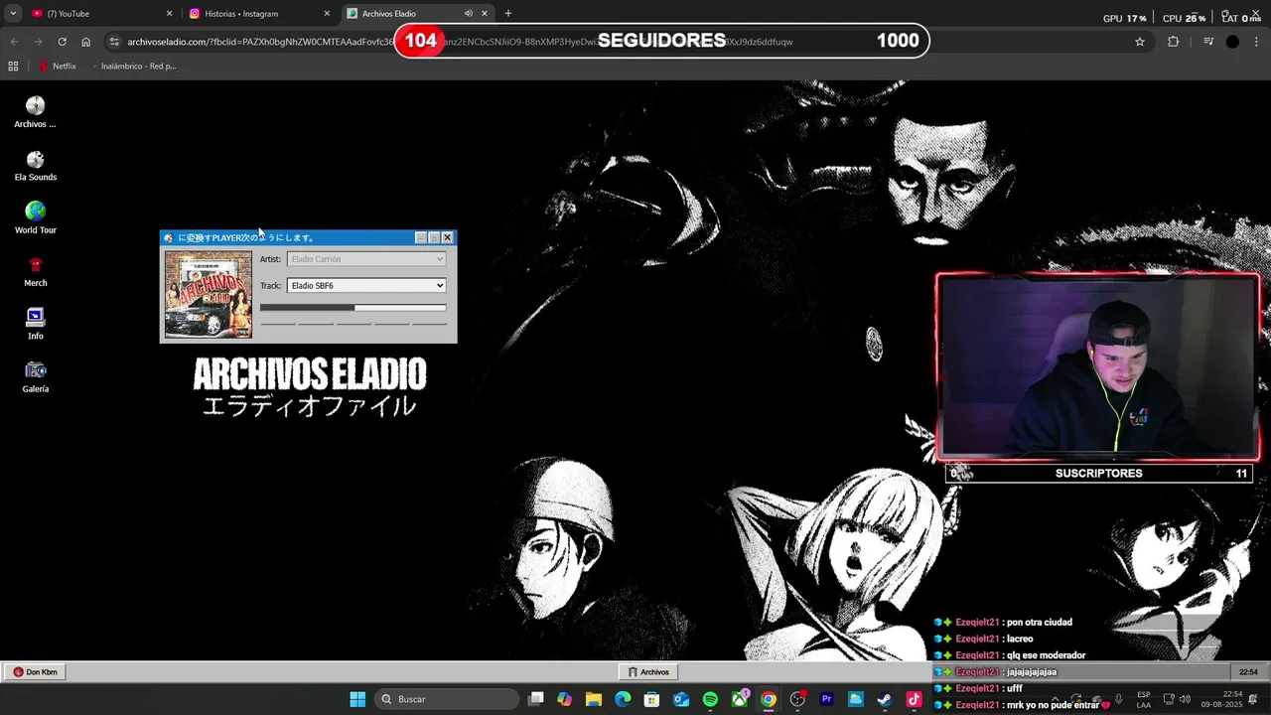Select the Archivos taskbar window button
The image size is (1271, 715).
tap(648, 672)
